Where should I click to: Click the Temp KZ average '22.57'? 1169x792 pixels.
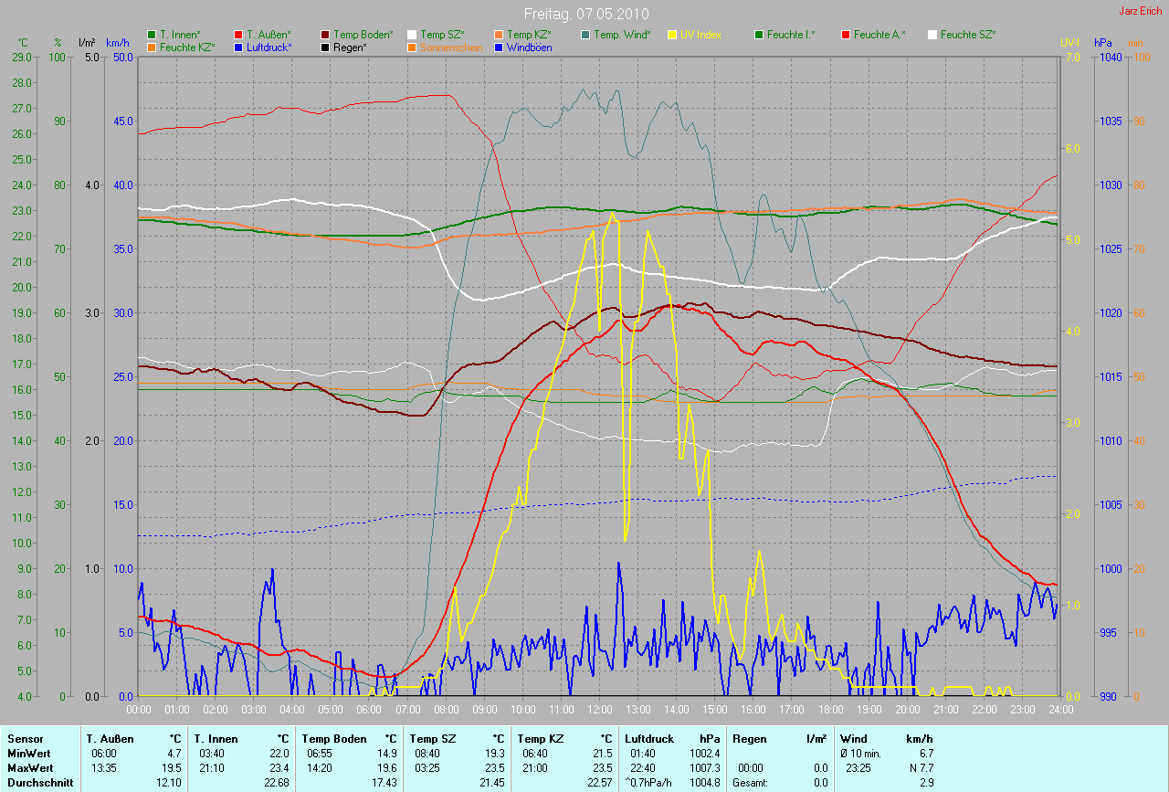(x=600, y=783)
